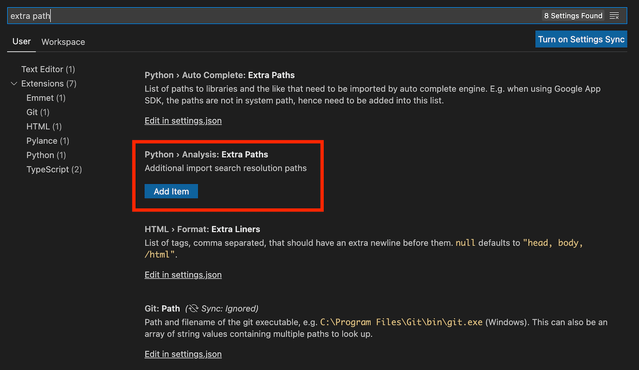Edit HTML Format Extra Liners in settings.json
Screen dimensions: 639x370
(183, 274)
